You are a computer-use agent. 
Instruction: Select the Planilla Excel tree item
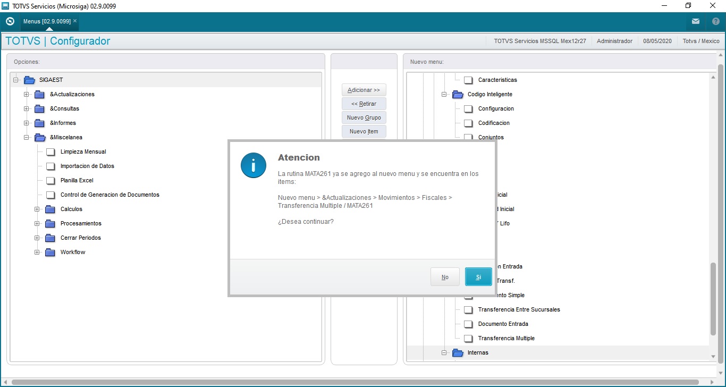(77, 180)
